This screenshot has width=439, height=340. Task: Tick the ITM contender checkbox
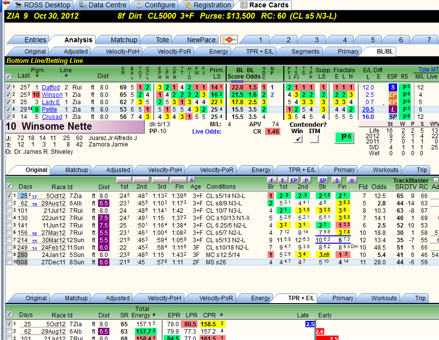pos(314,139)
